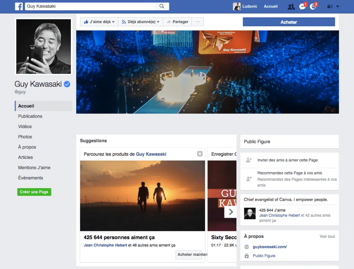Click the recommend page person icon
Image resolution: width=354 pixels, height=269 pixels.
[x=249, y=179]
